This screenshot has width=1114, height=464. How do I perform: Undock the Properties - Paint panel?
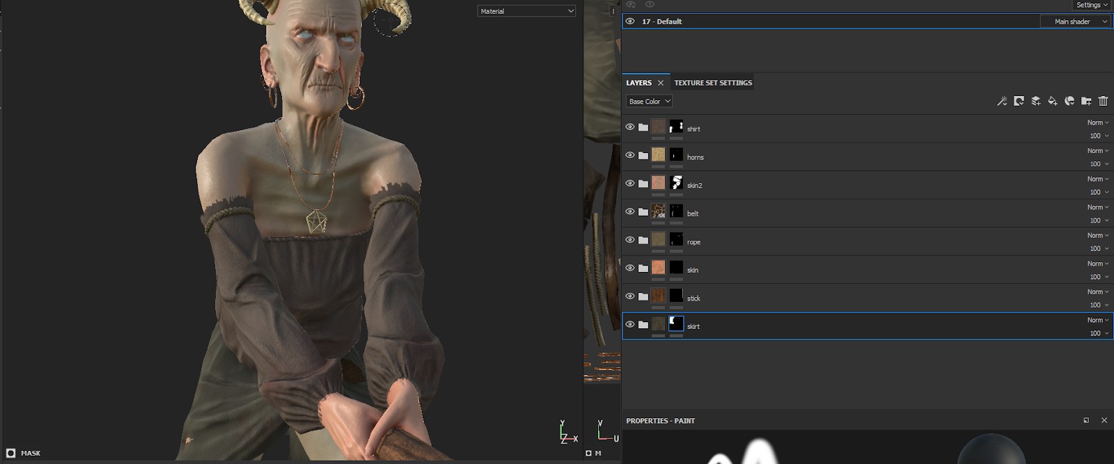click(1086, 421)
